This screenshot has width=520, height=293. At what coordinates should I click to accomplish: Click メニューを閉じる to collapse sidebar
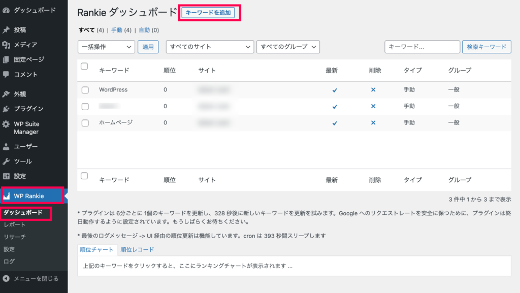click(x=36, y=279)
